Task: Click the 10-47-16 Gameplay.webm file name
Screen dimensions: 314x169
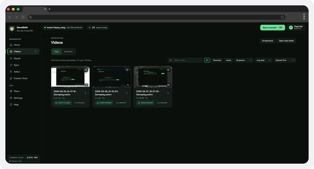Action: pos(65,93)
